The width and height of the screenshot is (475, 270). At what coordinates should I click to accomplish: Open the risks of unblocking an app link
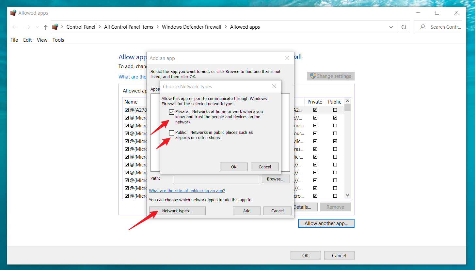coord(187,191)
